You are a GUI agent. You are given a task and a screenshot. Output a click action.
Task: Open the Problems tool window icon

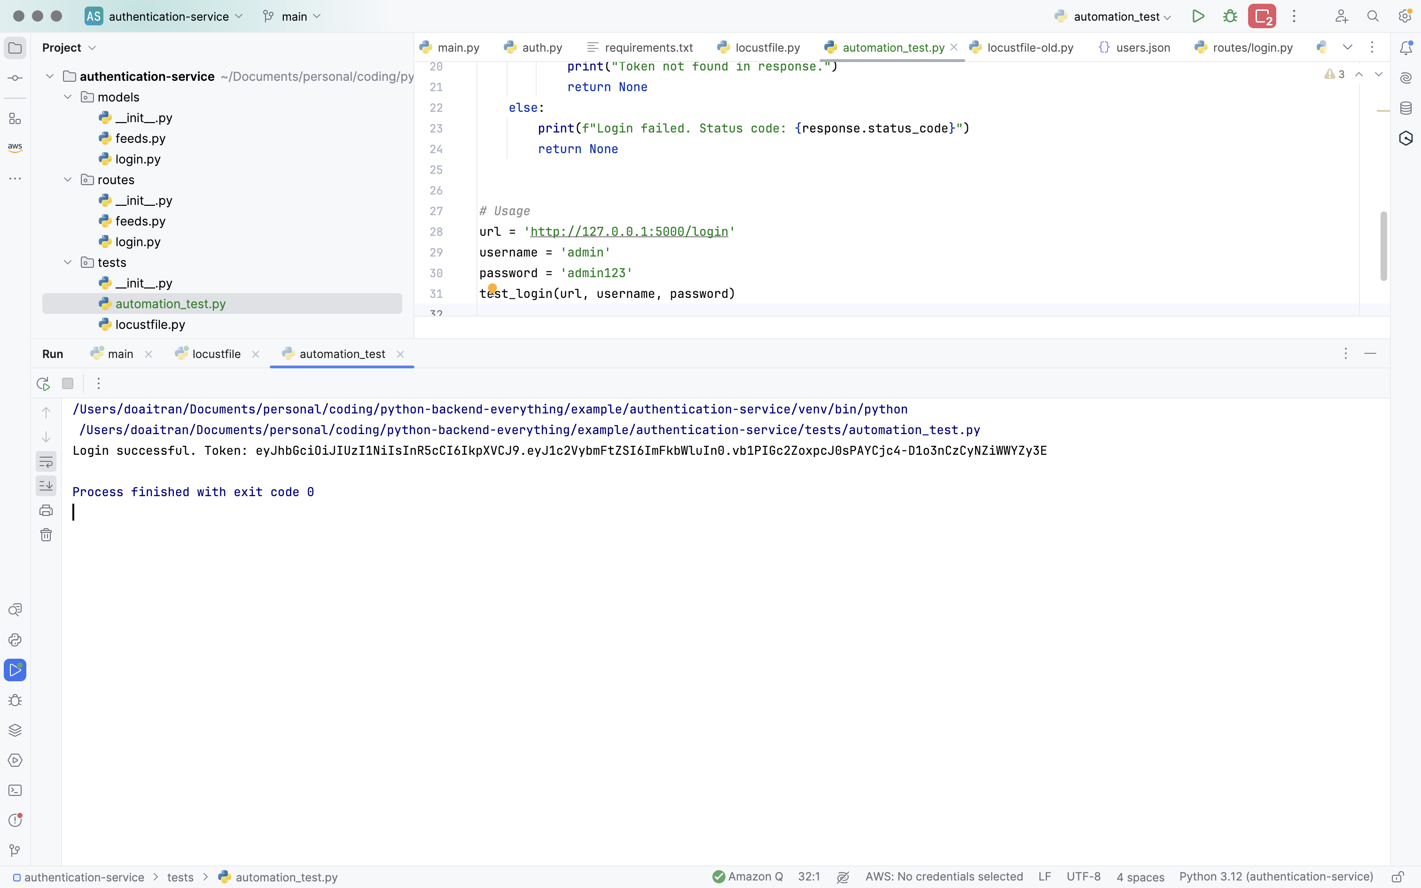point(15,820)
